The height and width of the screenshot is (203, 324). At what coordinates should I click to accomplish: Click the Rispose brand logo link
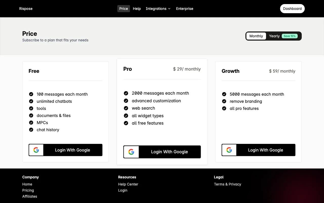tap(26, 9)
